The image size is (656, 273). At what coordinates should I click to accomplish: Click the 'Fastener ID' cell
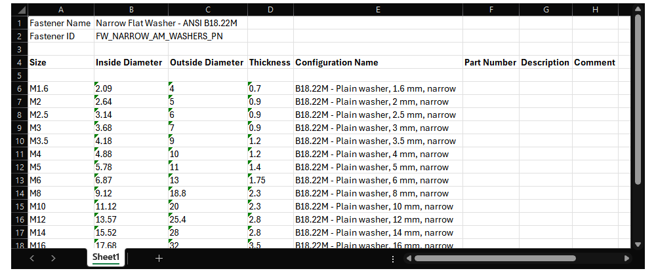(61, 36)
